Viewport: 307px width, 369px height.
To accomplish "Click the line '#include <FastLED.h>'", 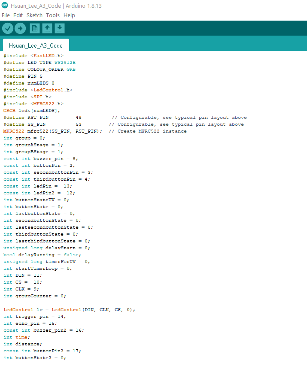I will tap(33, 56).
